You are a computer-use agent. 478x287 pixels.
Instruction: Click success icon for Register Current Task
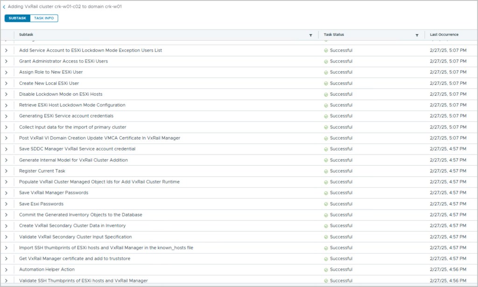tap(326, 171)
